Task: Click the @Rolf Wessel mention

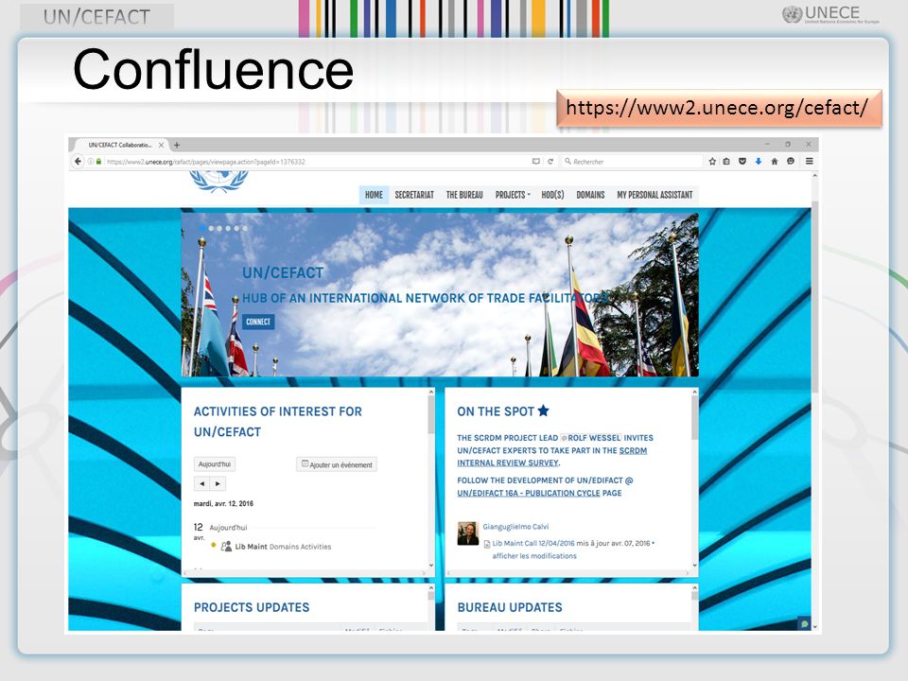Action: click(590, 438)
